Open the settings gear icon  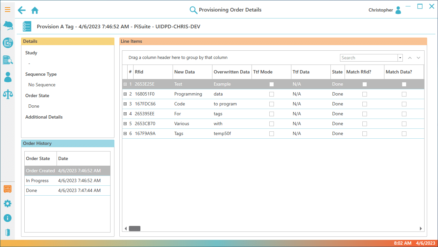pos(8,204)
